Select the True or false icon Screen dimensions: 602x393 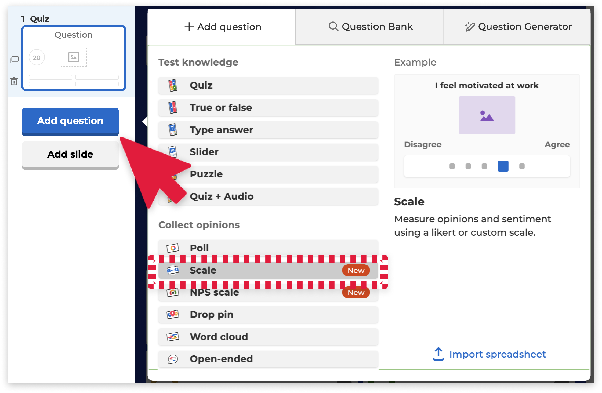pos(173,108)
